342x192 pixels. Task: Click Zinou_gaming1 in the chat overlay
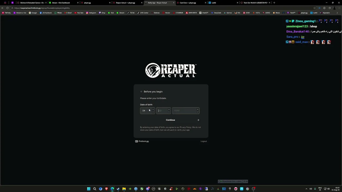click(x=305, y=21)
